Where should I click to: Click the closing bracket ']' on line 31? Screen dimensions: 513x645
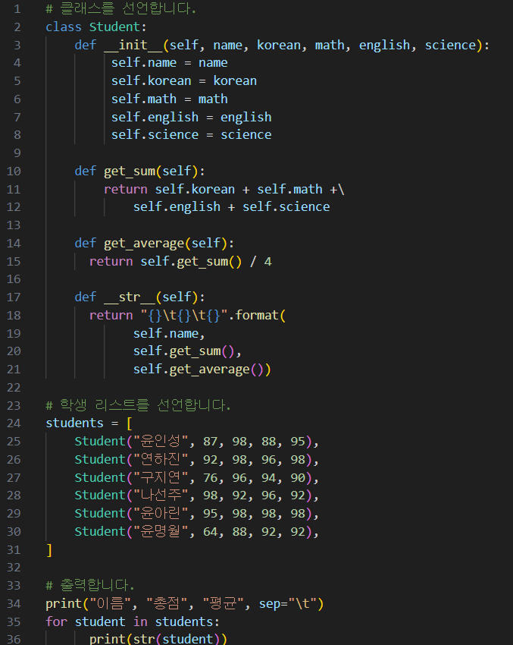coord(49,549)
